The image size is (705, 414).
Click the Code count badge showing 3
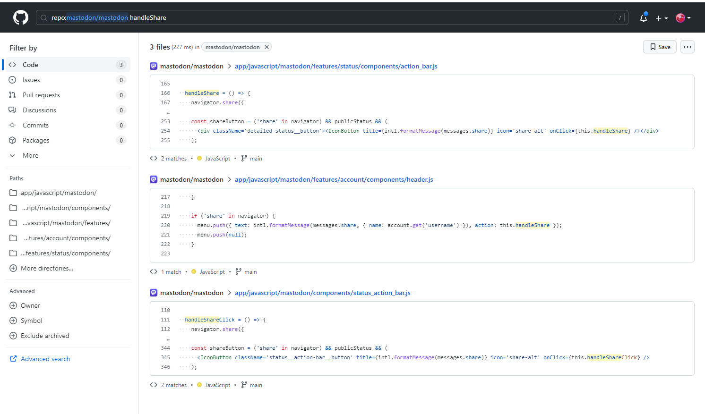[x=121, y=65]
